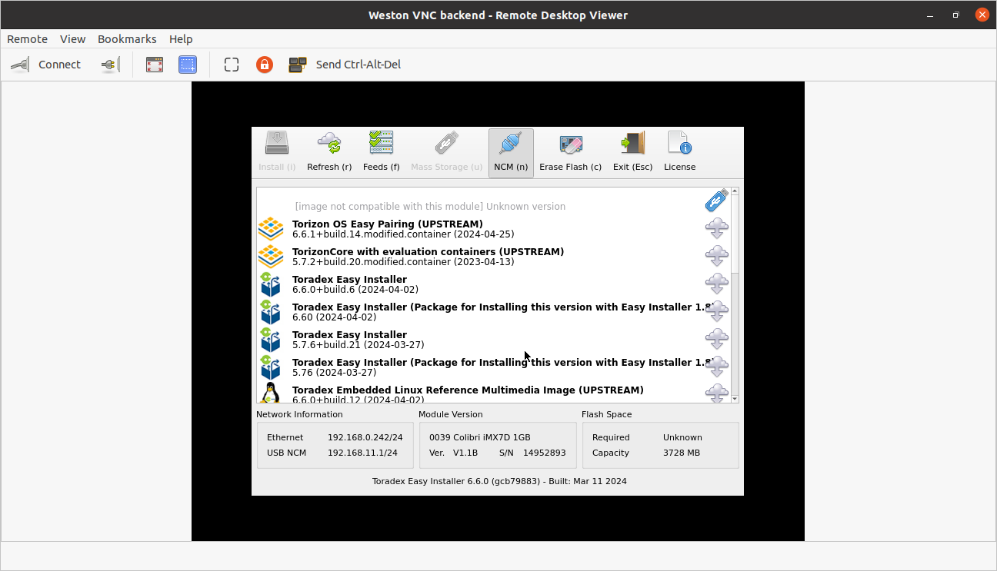997x571 pixels.
Task: Open the Remote menu
Action: pyautogui.click(x=27, y=39)
